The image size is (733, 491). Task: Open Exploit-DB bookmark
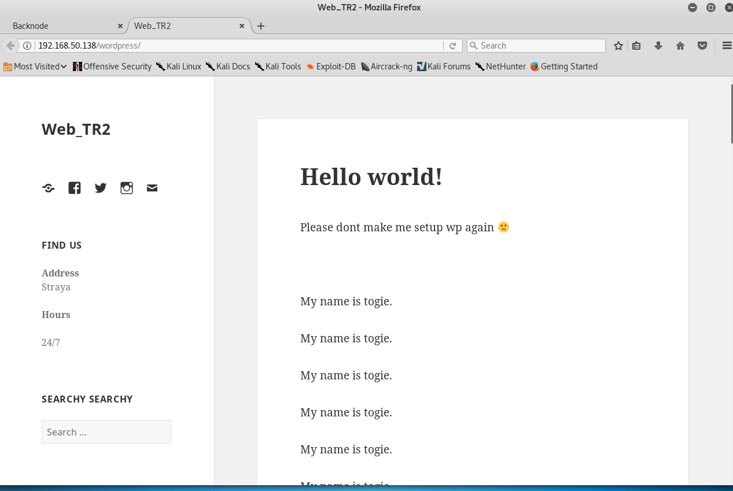(x=331, y=67)
